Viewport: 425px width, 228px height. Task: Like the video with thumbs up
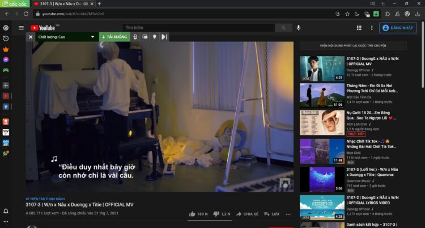[193, 214]
